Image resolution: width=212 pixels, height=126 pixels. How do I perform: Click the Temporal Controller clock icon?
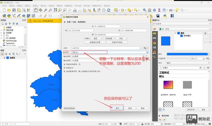coord(104,10)
